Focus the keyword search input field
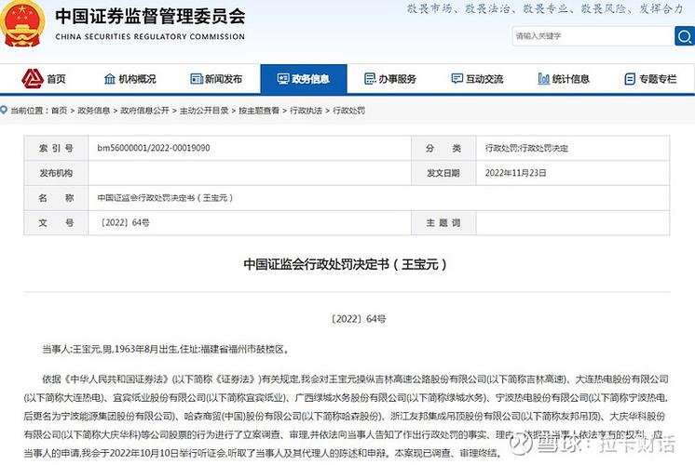Screen dimensions: 695x465 (593, 36)
